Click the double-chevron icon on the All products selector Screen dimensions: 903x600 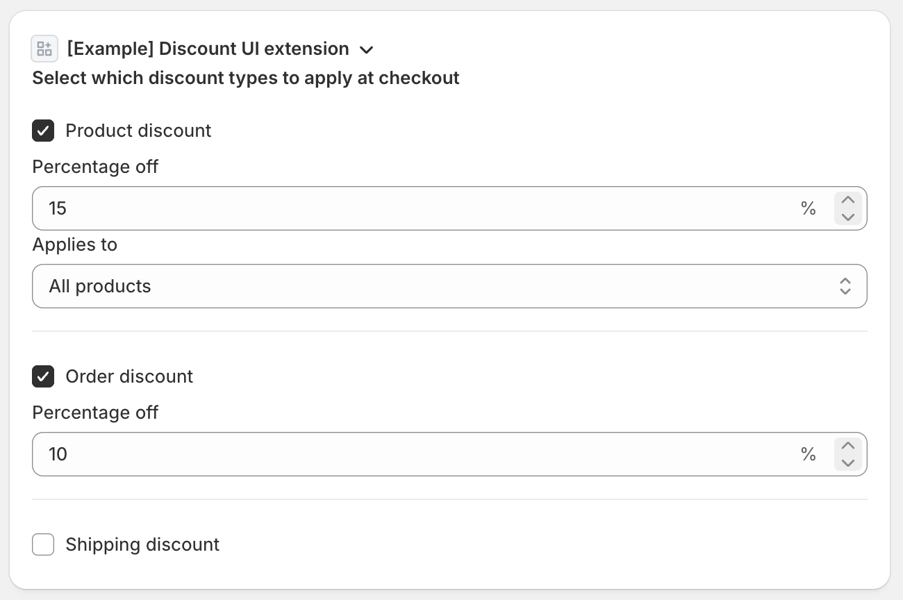pos(845,285)
